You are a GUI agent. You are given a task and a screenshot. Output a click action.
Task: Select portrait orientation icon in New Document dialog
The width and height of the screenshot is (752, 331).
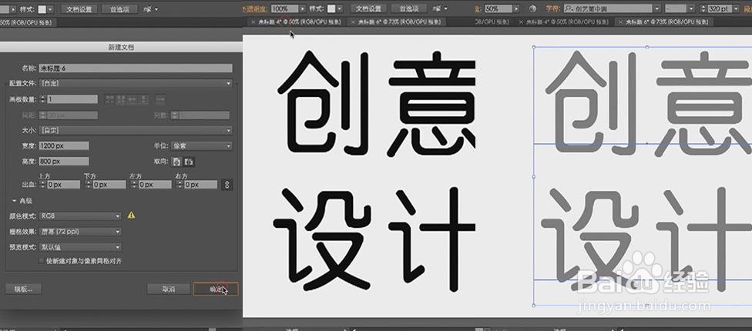click(x=177, y=162)
